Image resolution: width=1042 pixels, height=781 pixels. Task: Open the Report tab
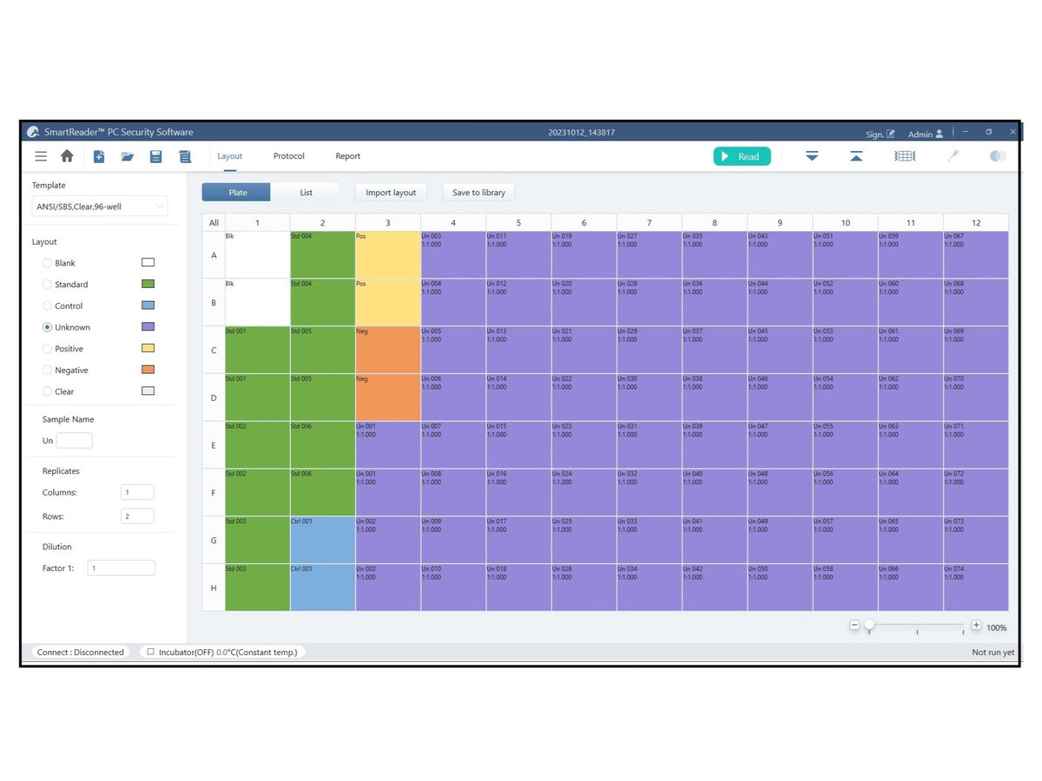pyautogui.click(x=347, y=156)
